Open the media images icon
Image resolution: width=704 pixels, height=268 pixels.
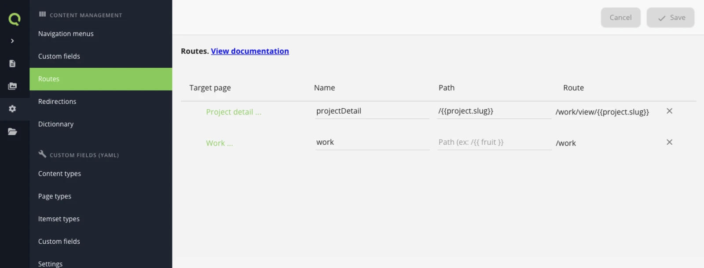coord(12,86)
